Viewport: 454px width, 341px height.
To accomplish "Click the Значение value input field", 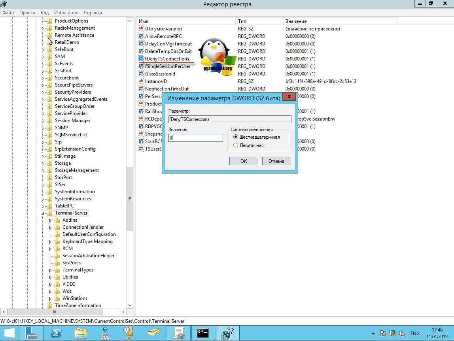I will 196,138.
